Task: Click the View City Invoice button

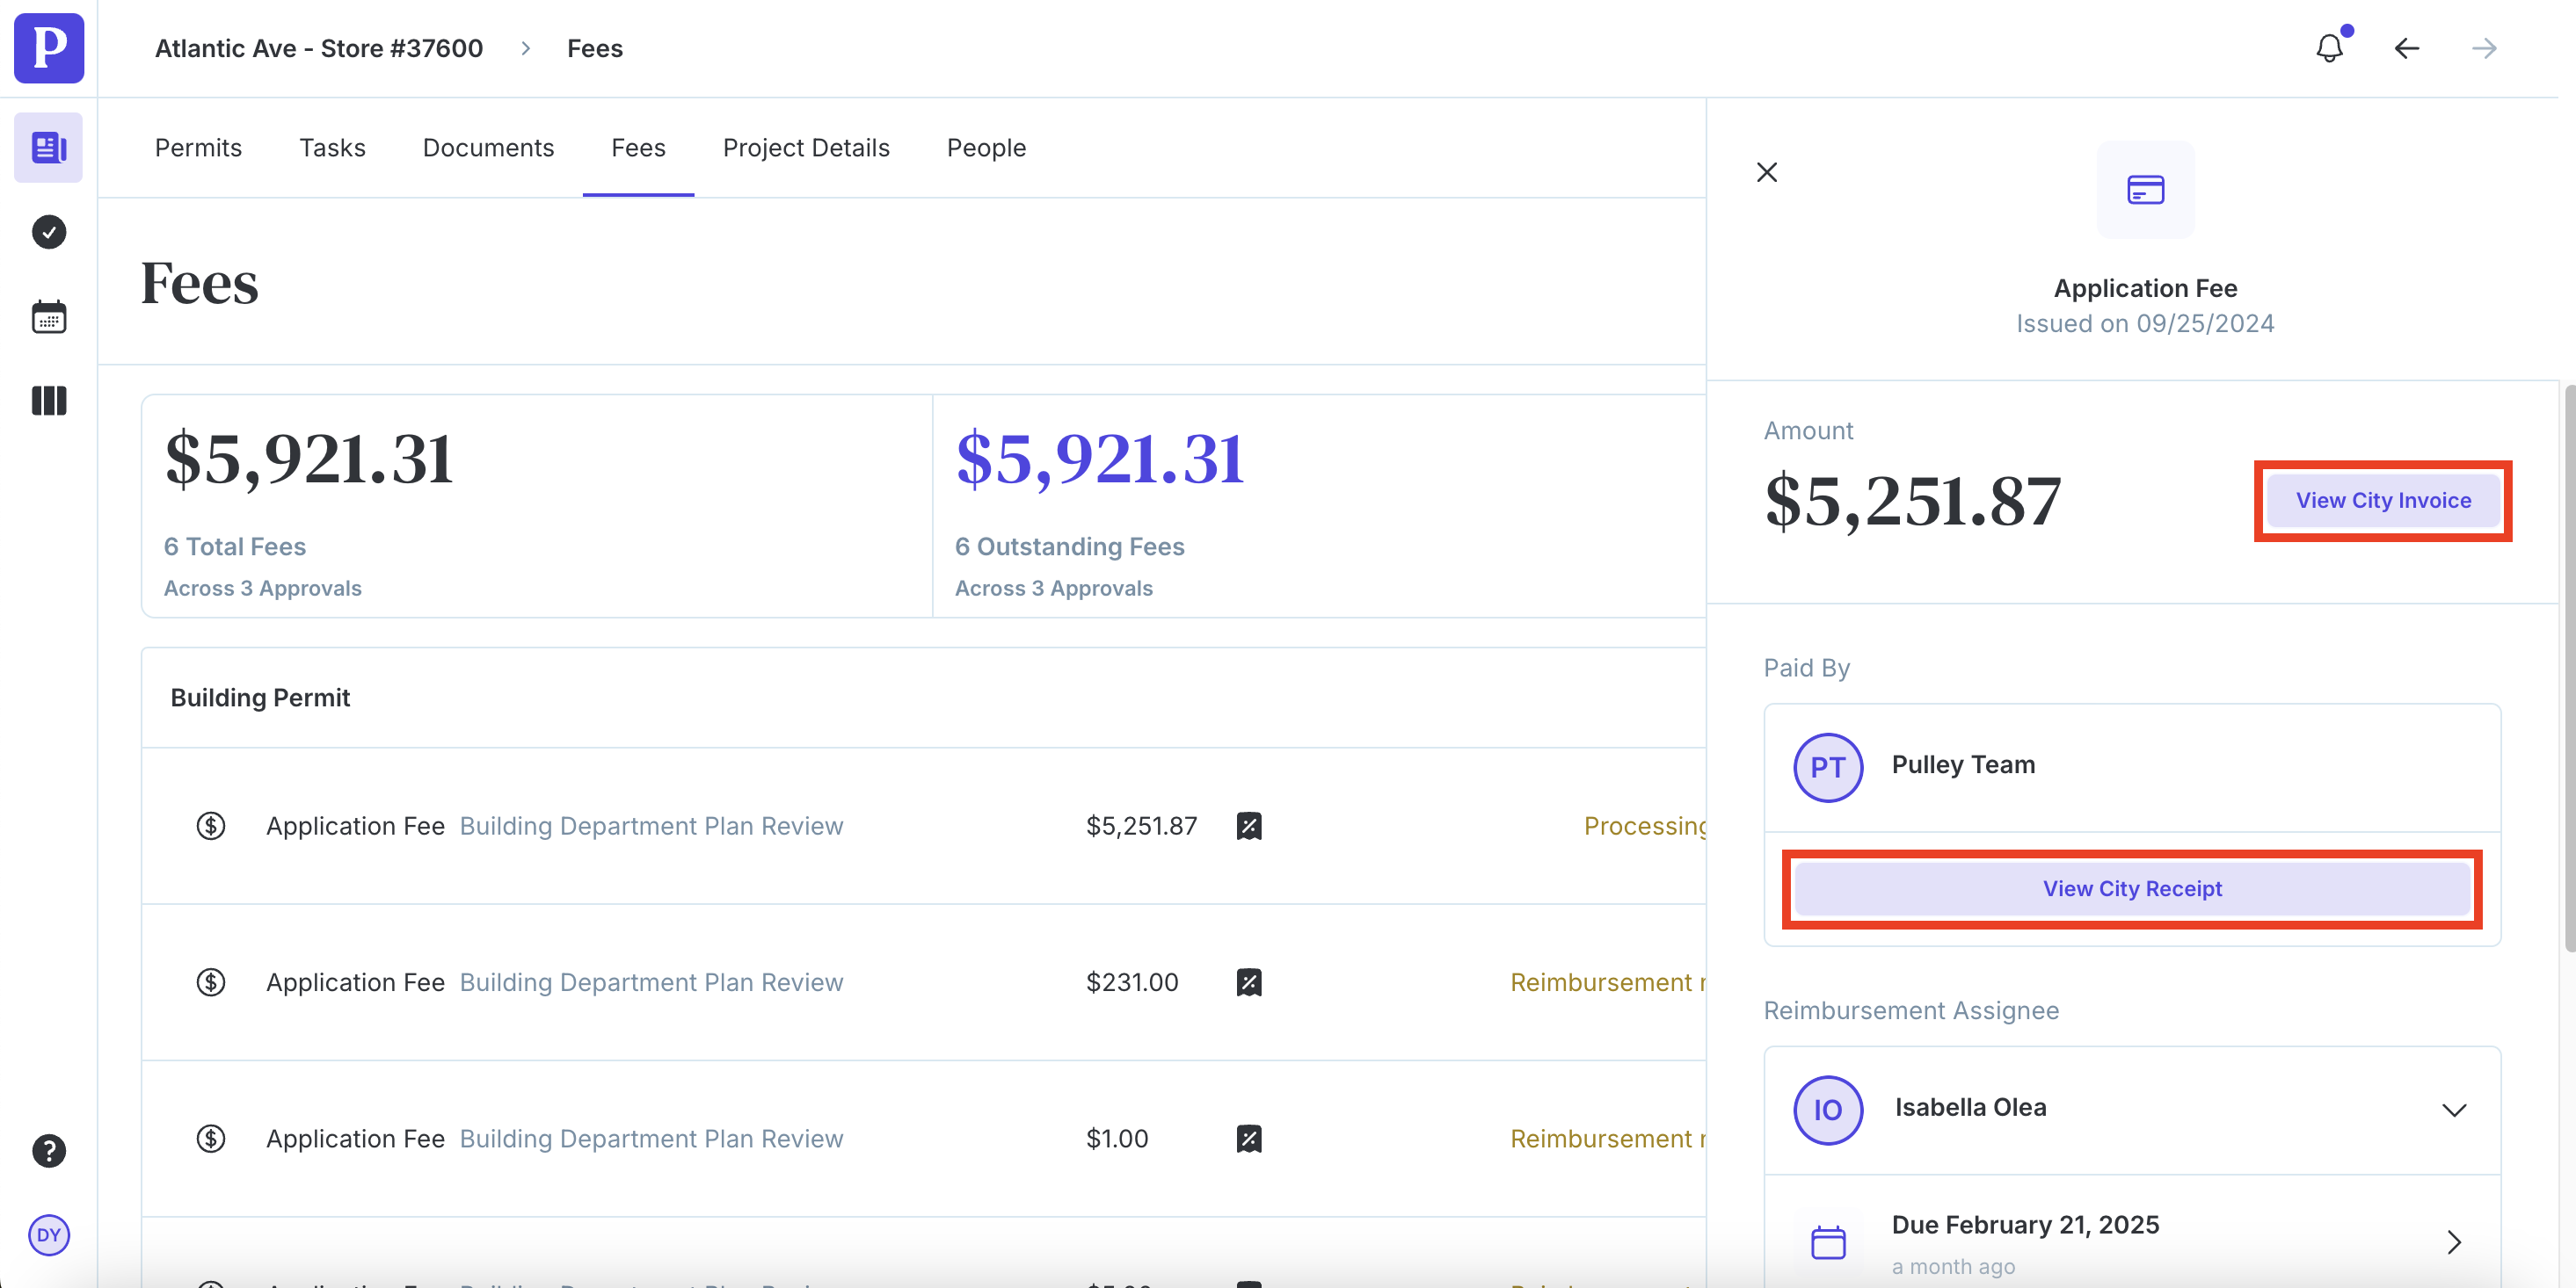Action: click(x=2382, y=501)
